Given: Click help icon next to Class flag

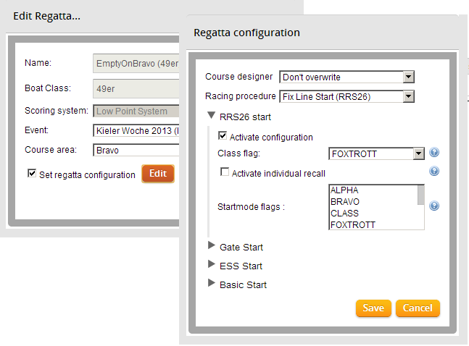Looking at the screenshot, I should (434, 153).
